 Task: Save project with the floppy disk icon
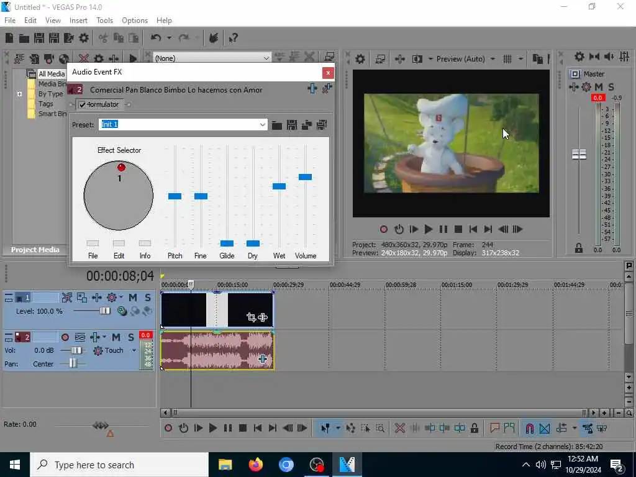[x=39, y=38]
